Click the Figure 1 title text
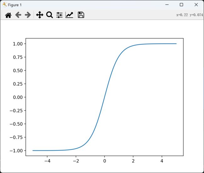 [15, 5]
